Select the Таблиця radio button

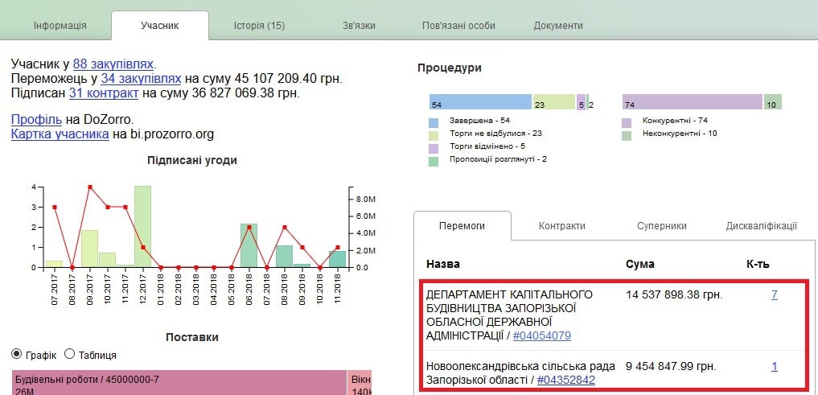tap(69, 355)
